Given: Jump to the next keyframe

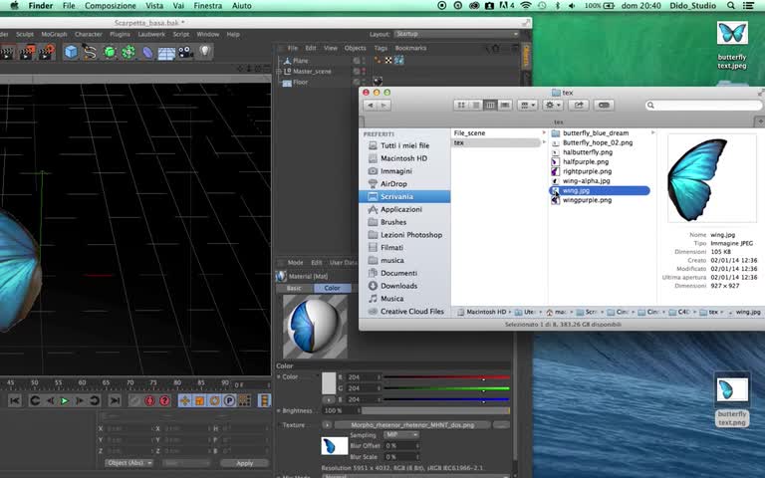Looking at the screenshot, I should point(95,401).
